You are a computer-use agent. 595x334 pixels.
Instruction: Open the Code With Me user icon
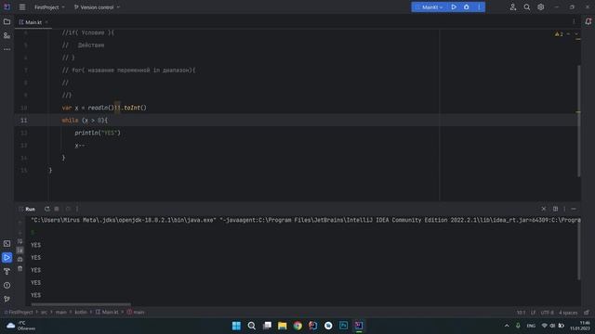513,6
